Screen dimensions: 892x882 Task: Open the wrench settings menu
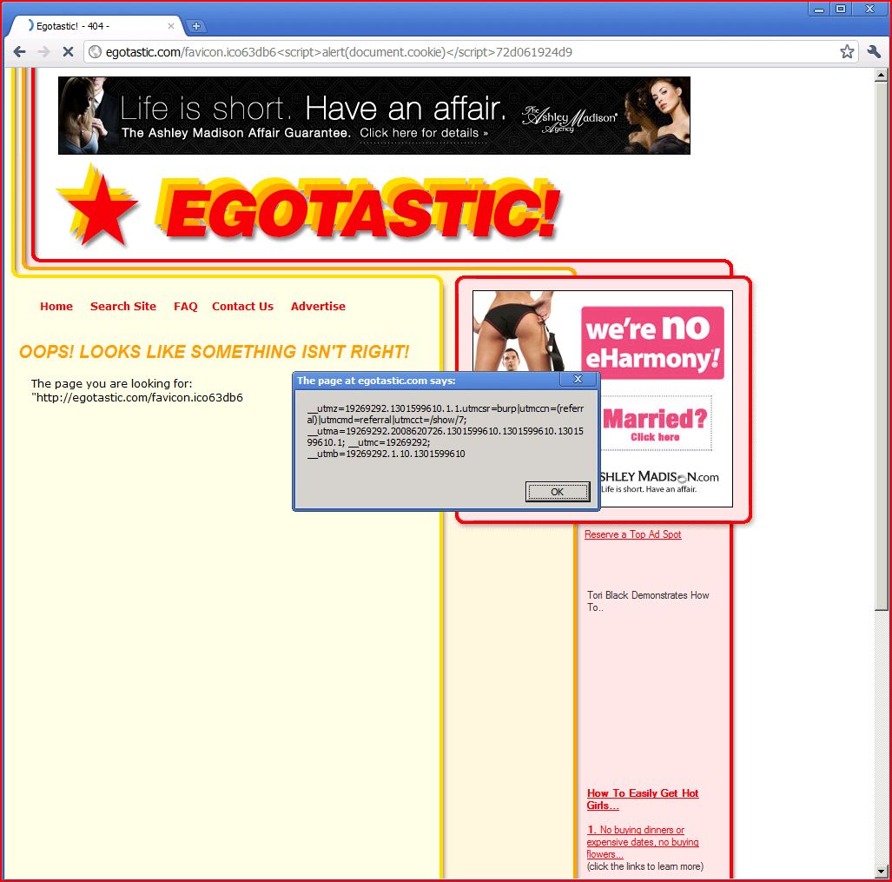click(874, 52)
